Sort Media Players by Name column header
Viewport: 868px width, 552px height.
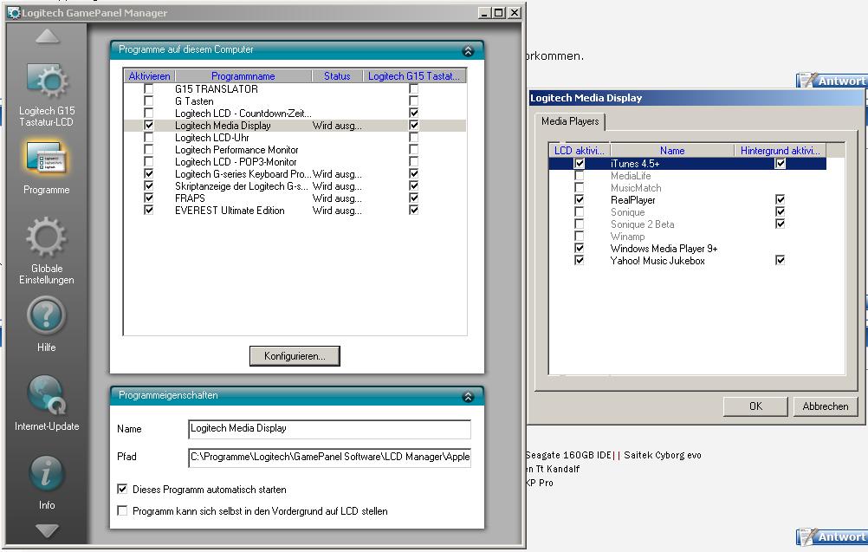click(672, 150)
